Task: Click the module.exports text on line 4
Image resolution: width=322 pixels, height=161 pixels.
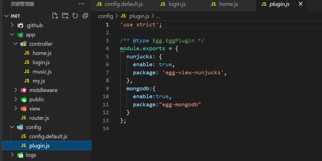Action: [143, 49]
